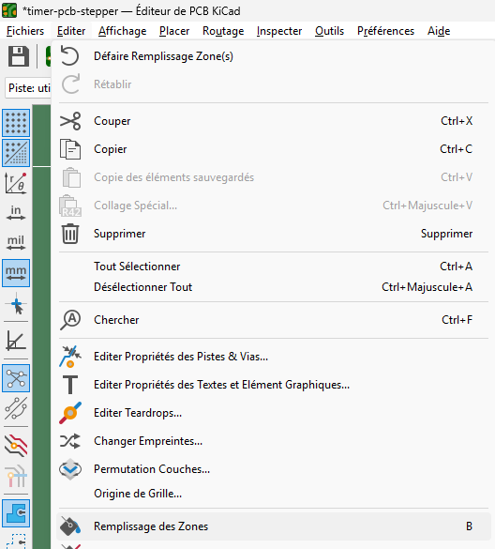Open the Piste width dropdown
The image size is (495, 549).
pos(28,88)
